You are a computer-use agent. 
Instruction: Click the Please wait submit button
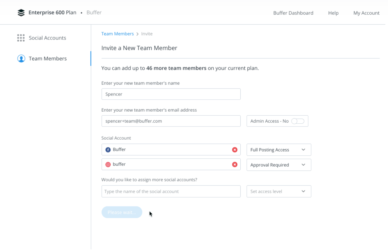[122, 212]
